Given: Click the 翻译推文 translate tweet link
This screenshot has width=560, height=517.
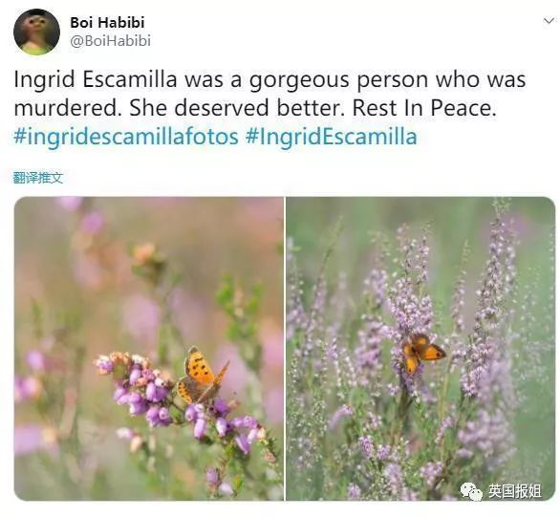Looking at the screenshot, I should tap(38, 178).
